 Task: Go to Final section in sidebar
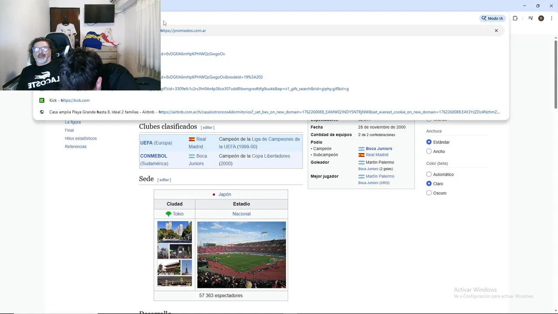point(69,130)
